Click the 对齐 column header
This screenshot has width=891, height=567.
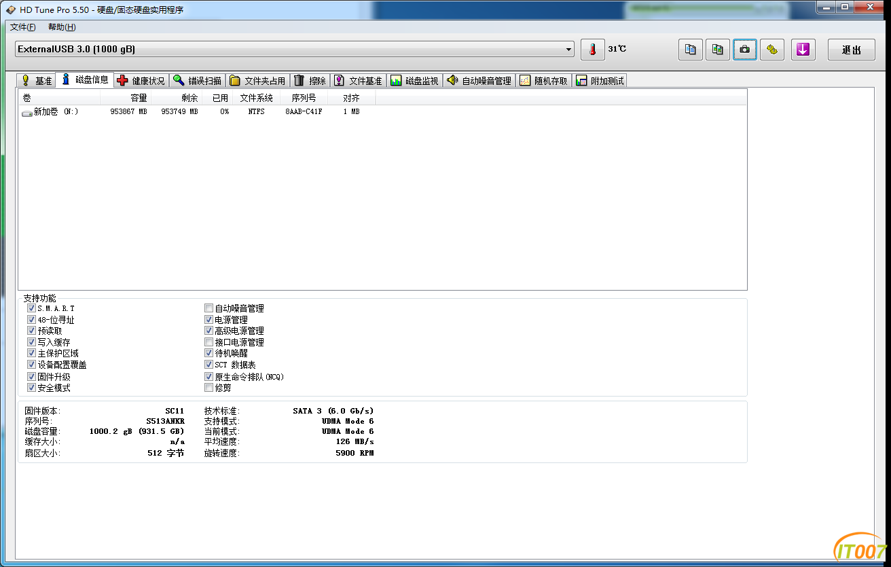point(351,98)
